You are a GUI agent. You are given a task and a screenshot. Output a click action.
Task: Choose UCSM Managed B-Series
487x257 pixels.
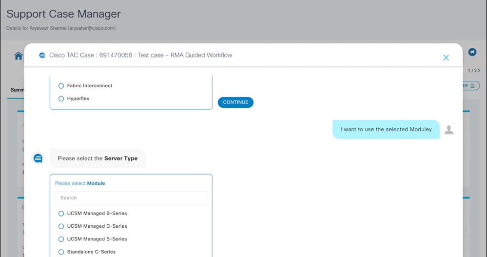pos(61,214)
